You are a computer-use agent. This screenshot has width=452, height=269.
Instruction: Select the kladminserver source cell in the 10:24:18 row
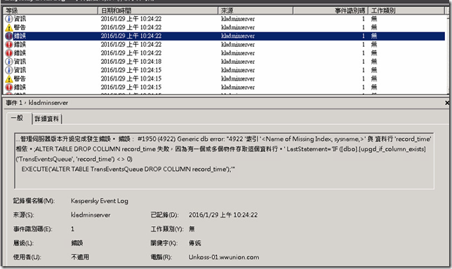pos(238,62)
